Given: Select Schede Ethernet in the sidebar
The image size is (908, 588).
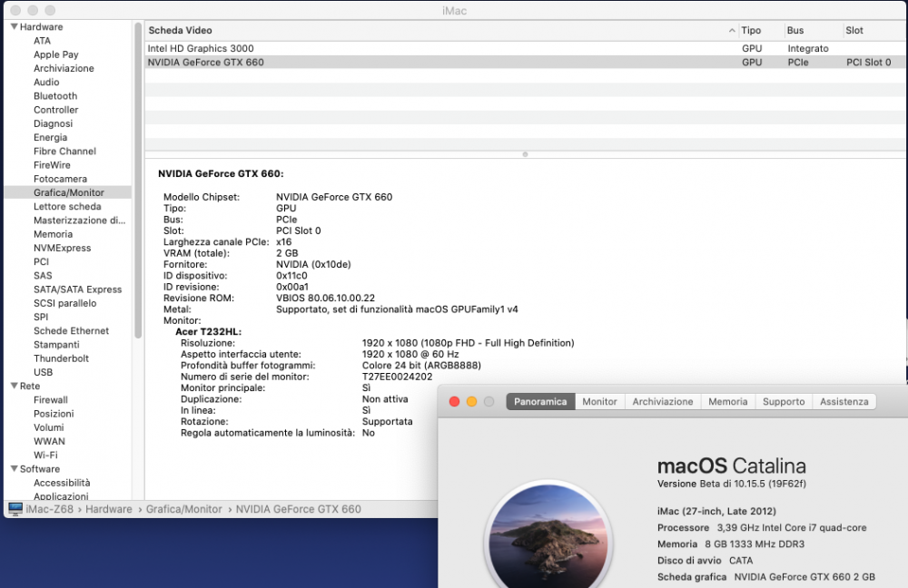Looking at the screenshot, I should 71,331.
